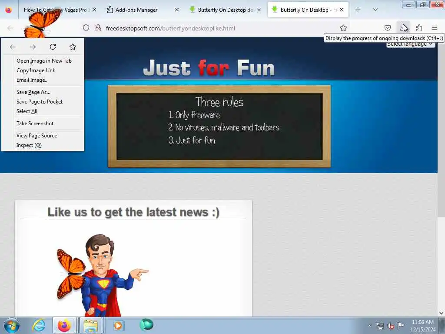The height and width of the screenshot is (334, 445).
Task: Click the context menu Reload icon
Action: pyautogui.click(x=53, y=47)
